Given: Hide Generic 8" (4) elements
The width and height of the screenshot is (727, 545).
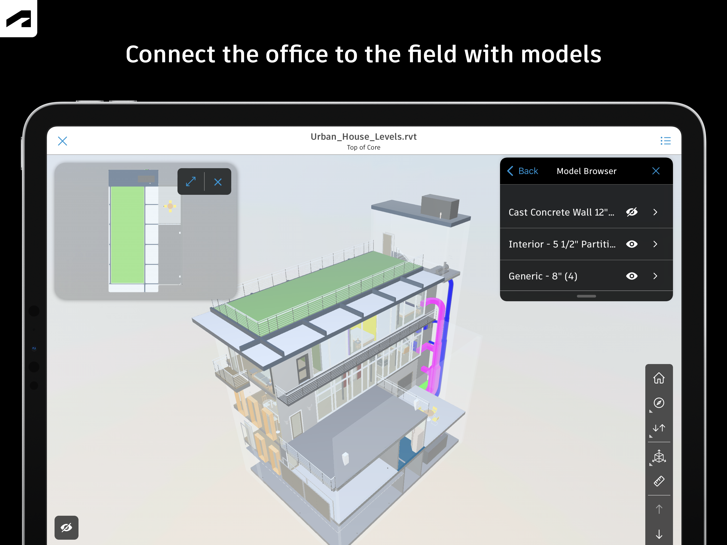Looking at the screenshot, I should [631, 276].
